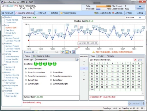Toggle location ball 4
Screen dimensions: 147x111
pos(50,64)
